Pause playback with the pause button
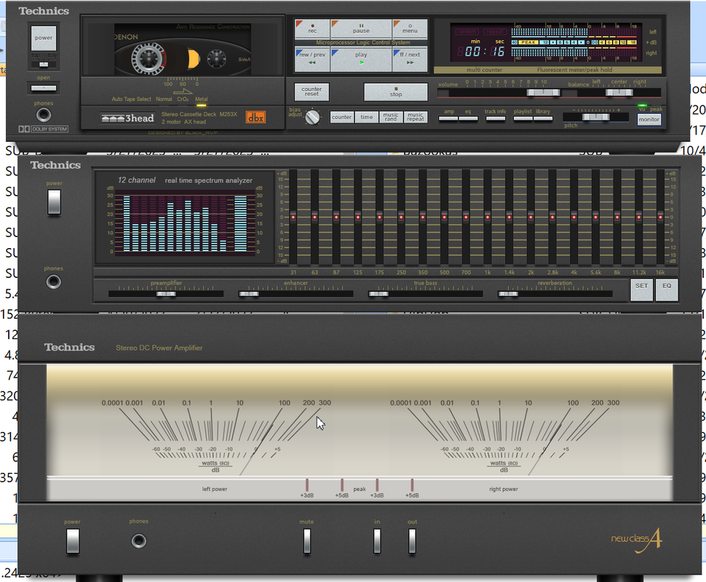 click(361, 29)
